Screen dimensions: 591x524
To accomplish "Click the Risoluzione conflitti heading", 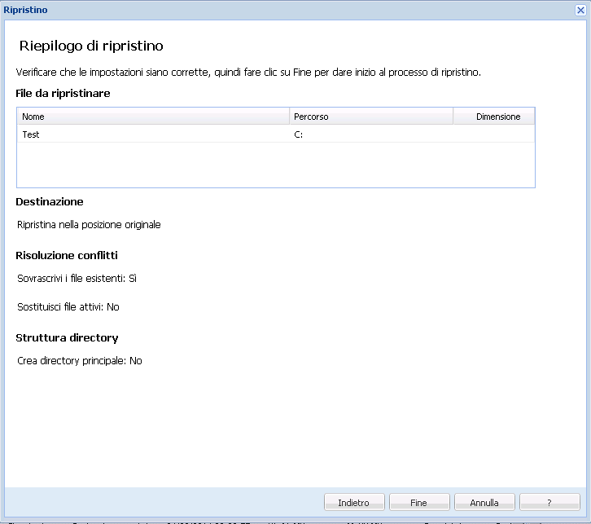I will tap(67, 255).
